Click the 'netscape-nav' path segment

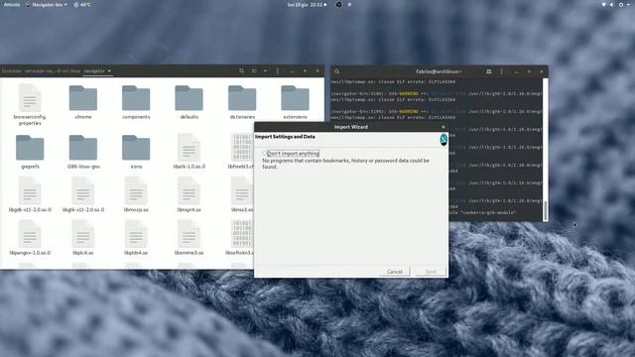coord(53,70)
